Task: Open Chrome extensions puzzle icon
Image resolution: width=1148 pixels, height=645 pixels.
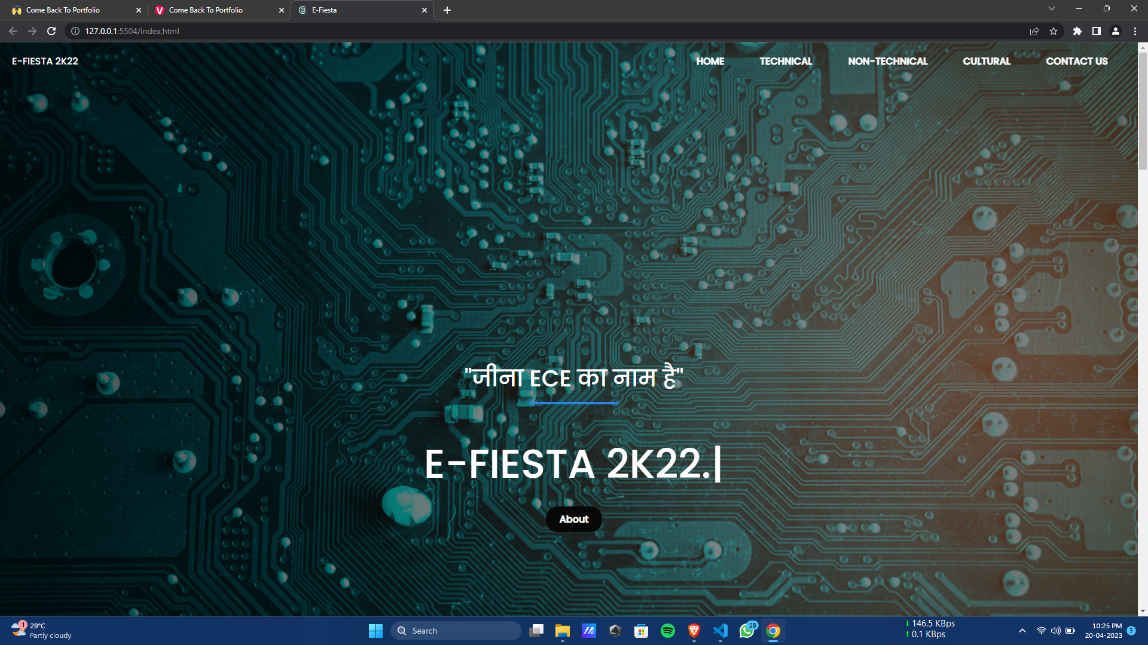Action: pos(1077,31)
